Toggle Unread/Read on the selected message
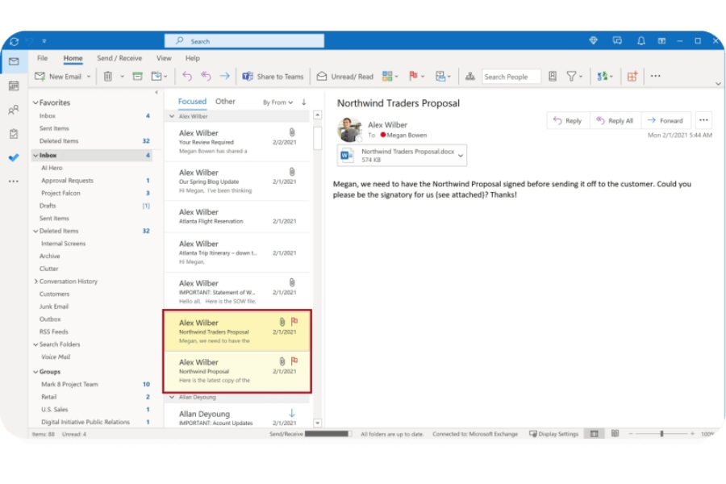 coord(345,76)
